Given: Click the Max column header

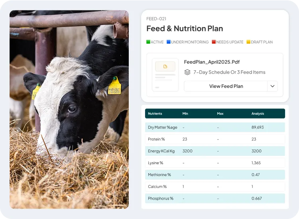Looking at the screenshot, I should pyautogui.click(x=220, y=114).
